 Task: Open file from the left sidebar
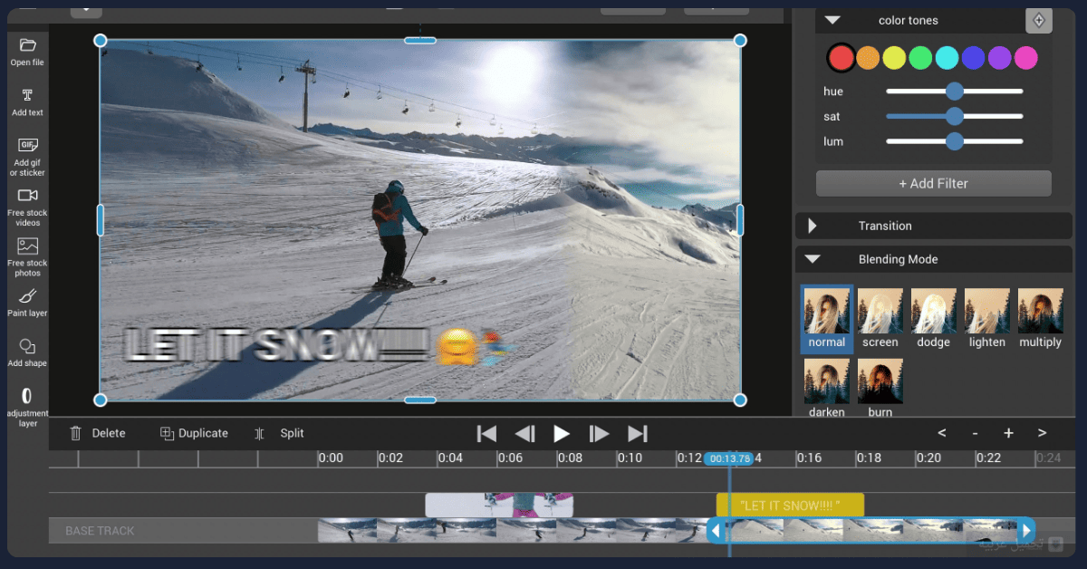(x=27, y=52)
